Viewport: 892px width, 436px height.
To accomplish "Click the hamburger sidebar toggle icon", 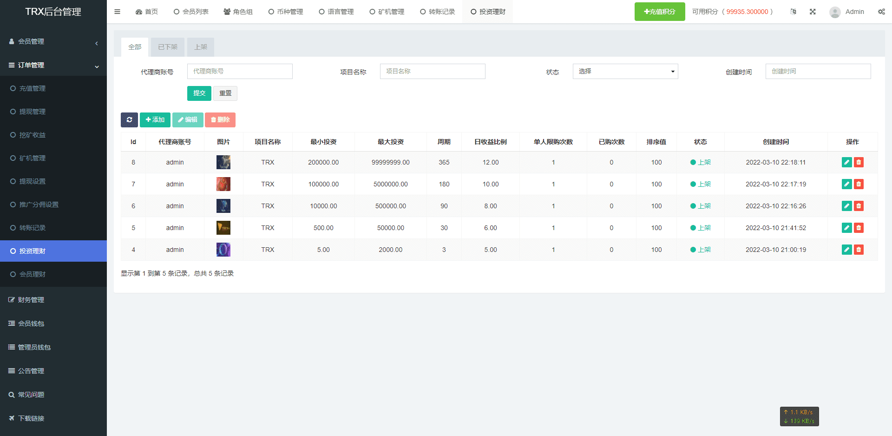I will (117, 12).
